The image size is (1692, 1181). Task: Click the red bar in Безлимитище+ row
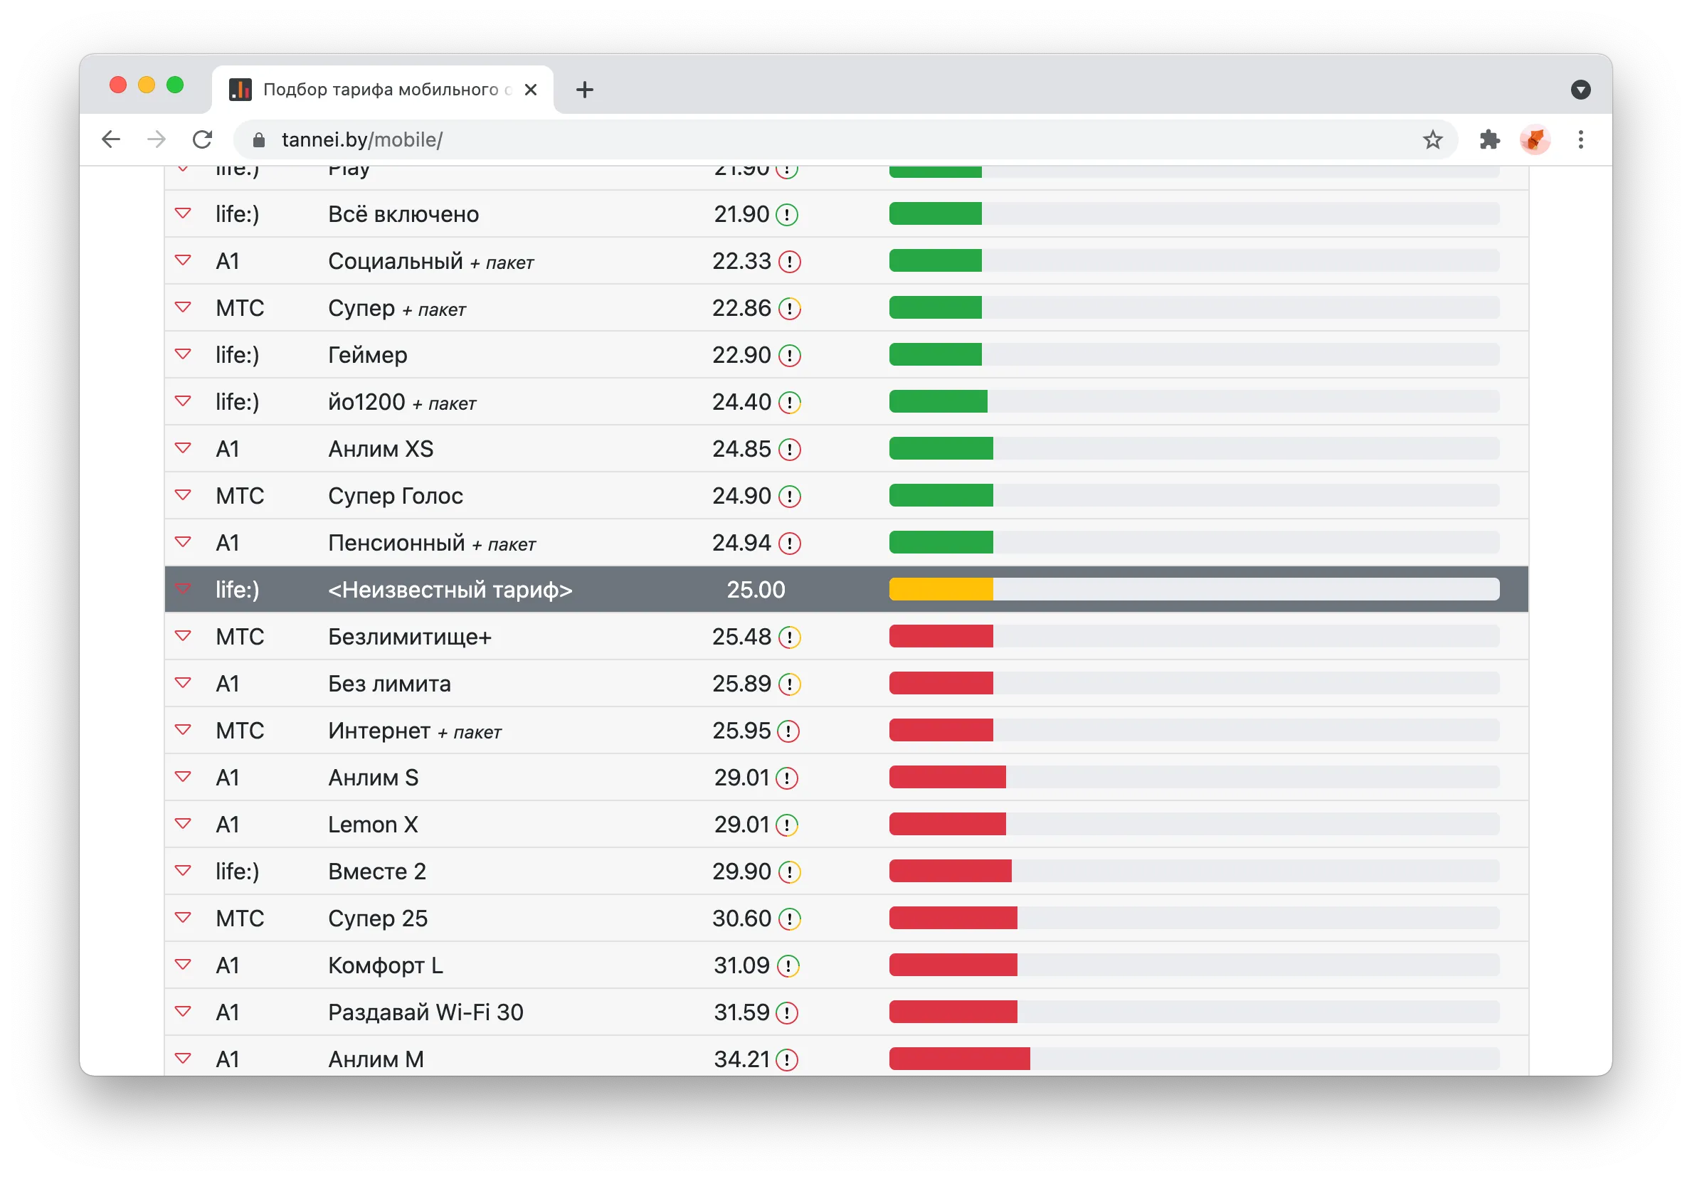click(x=941, y=636)
